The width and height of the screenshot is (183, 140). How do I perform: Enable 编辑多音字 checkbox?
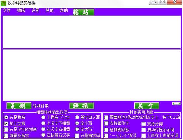[6, 135]
